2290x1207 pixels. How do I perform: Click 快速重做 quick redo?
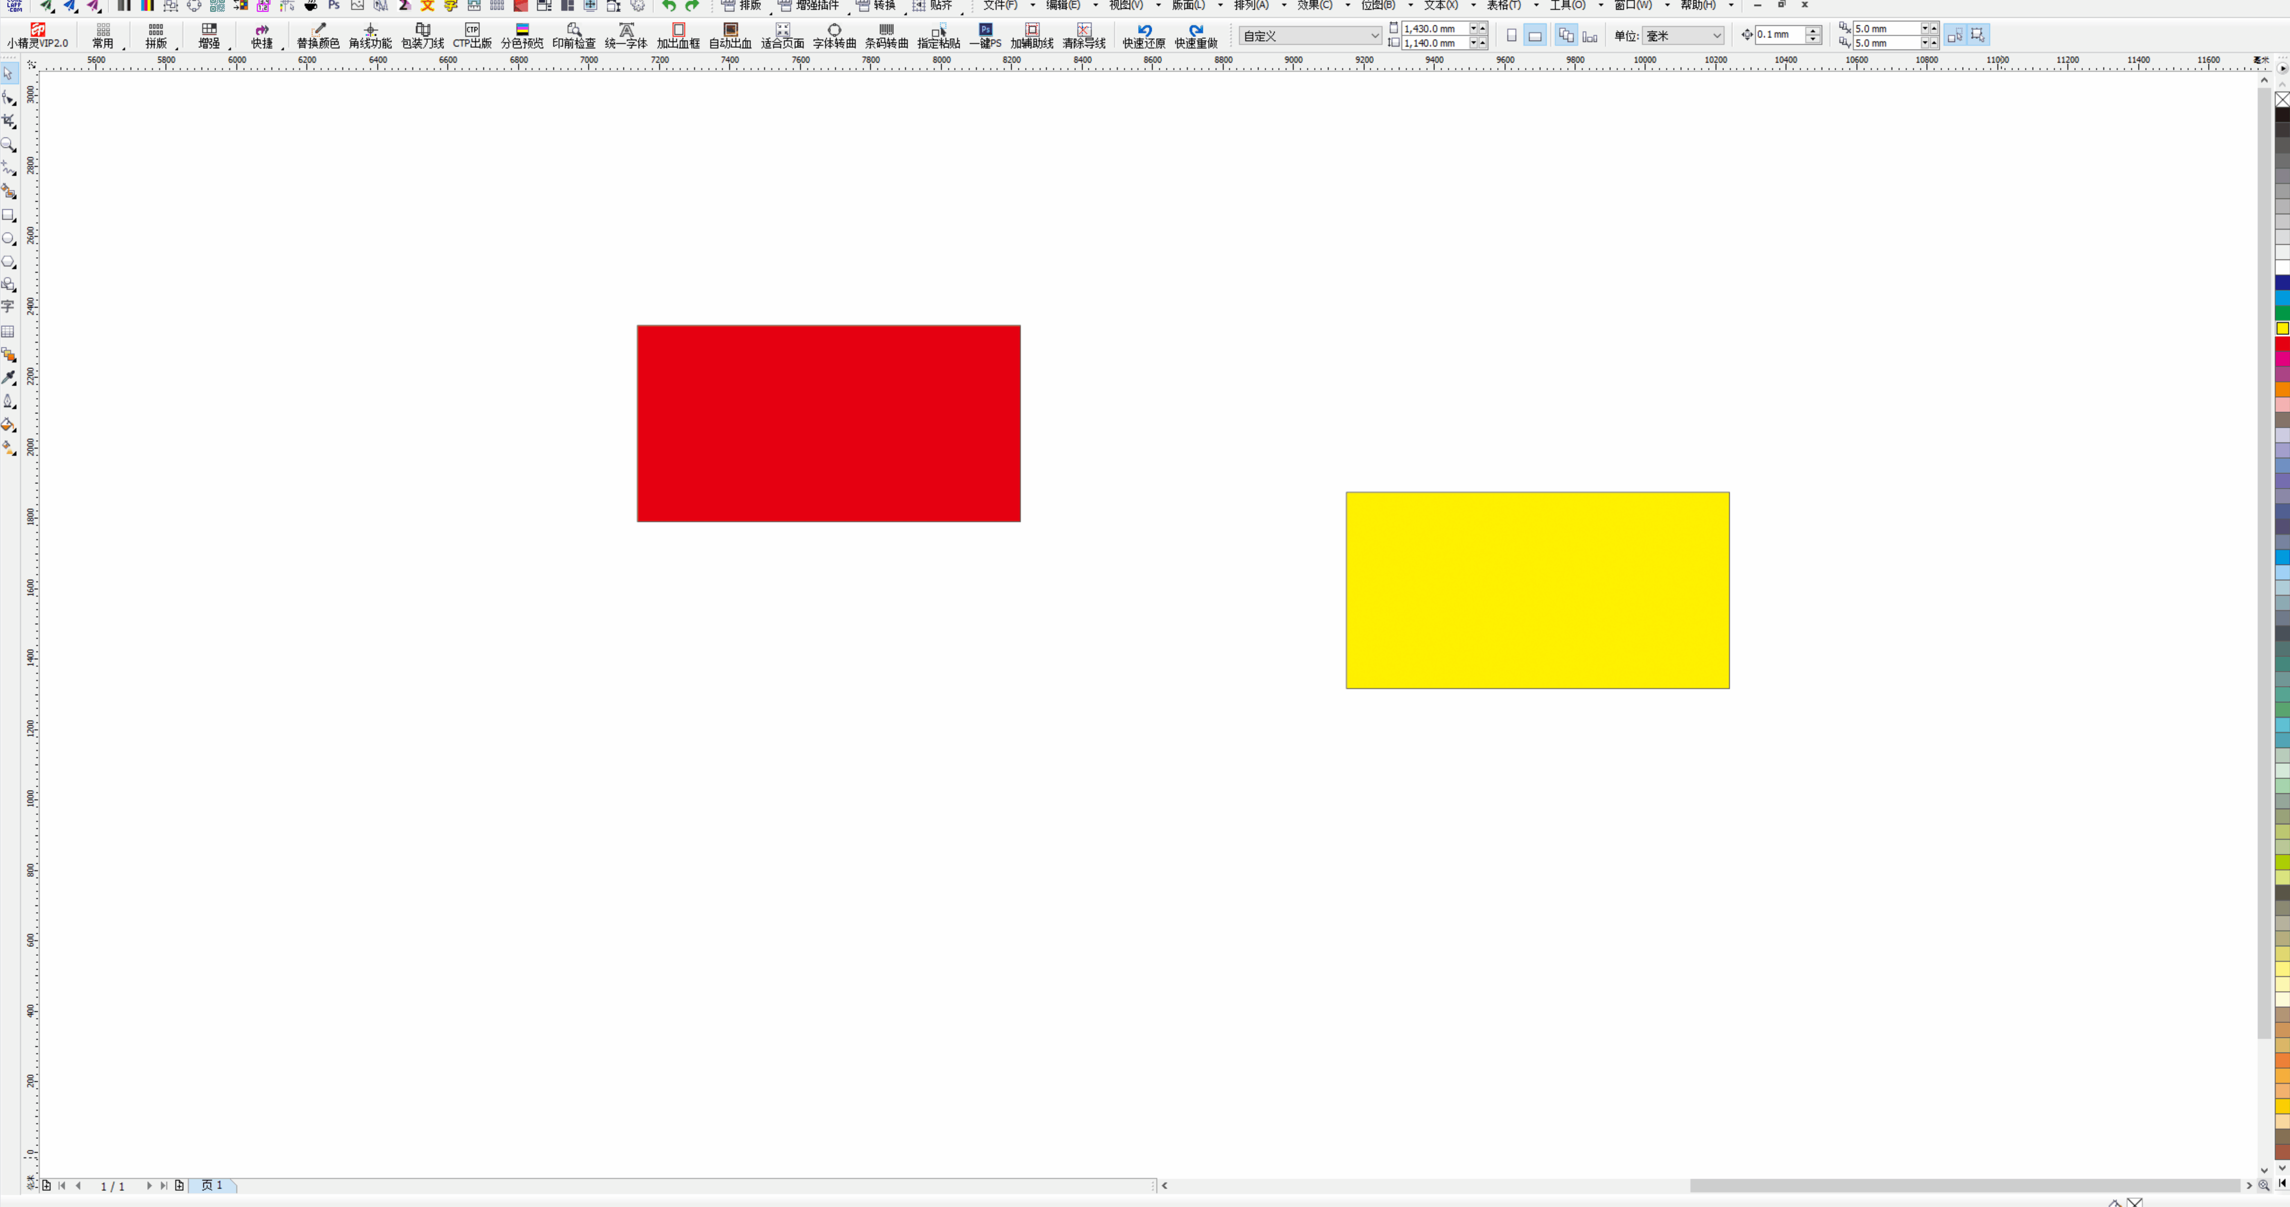point(1196,35)
